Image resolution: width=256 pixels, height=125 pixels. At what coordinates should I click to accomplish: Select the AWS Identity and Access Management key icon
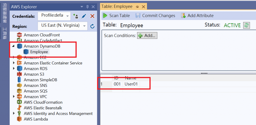click(19, 114)
